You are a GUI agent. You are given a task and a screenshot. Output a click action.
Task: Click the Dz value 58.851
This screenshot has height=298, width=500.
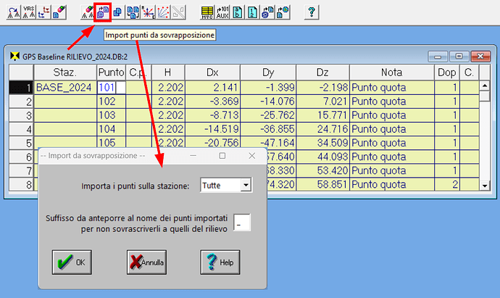click(322, 184)
